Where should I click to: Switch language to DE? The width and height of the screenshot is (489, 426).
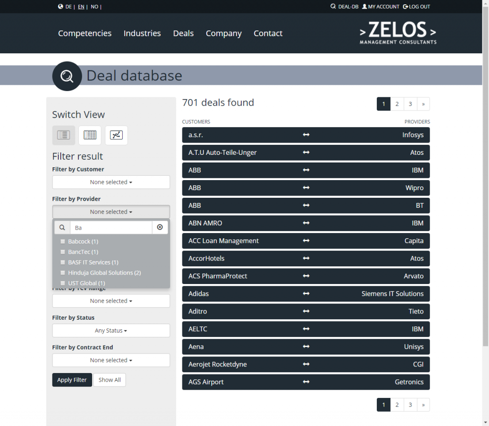[x=69, y=7]
